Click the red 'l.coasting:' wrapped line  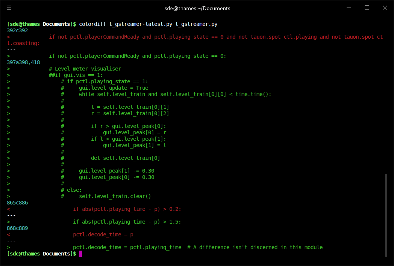[23, 43]
